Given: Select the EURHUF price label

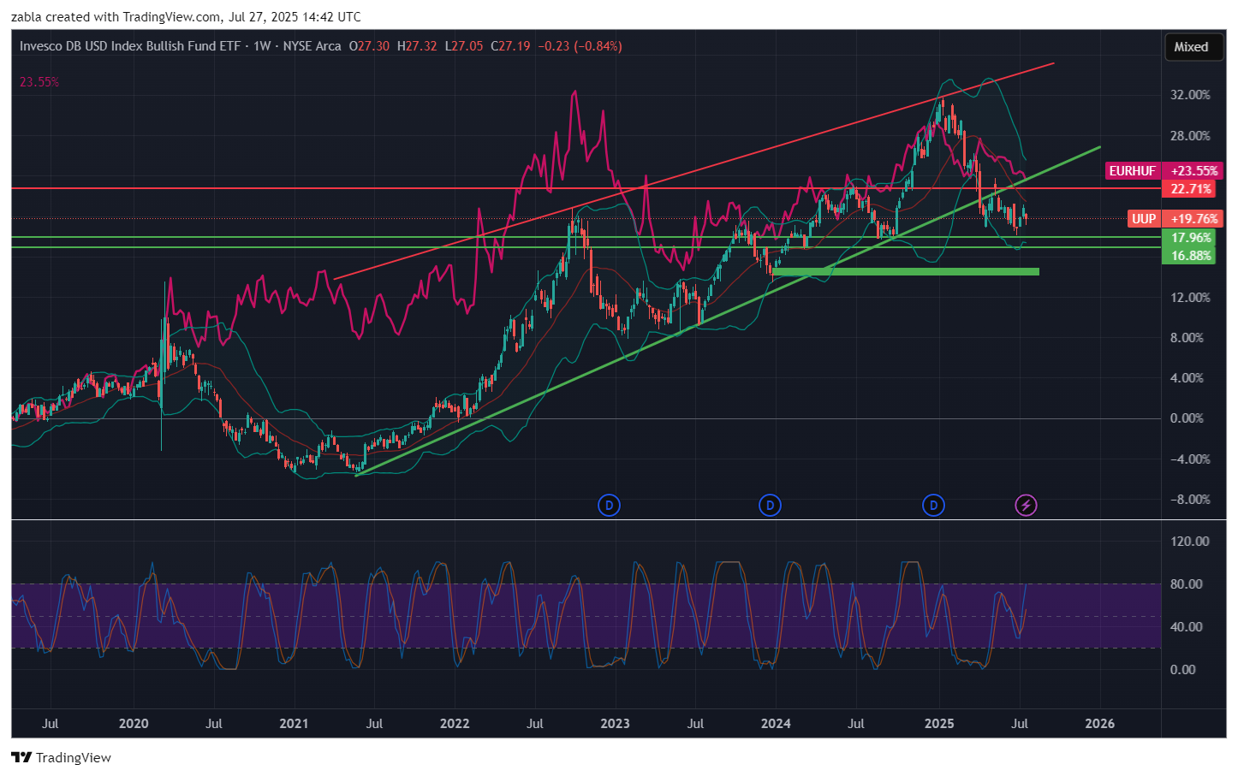Looking at the screenshot, I should pos(1132,171).
